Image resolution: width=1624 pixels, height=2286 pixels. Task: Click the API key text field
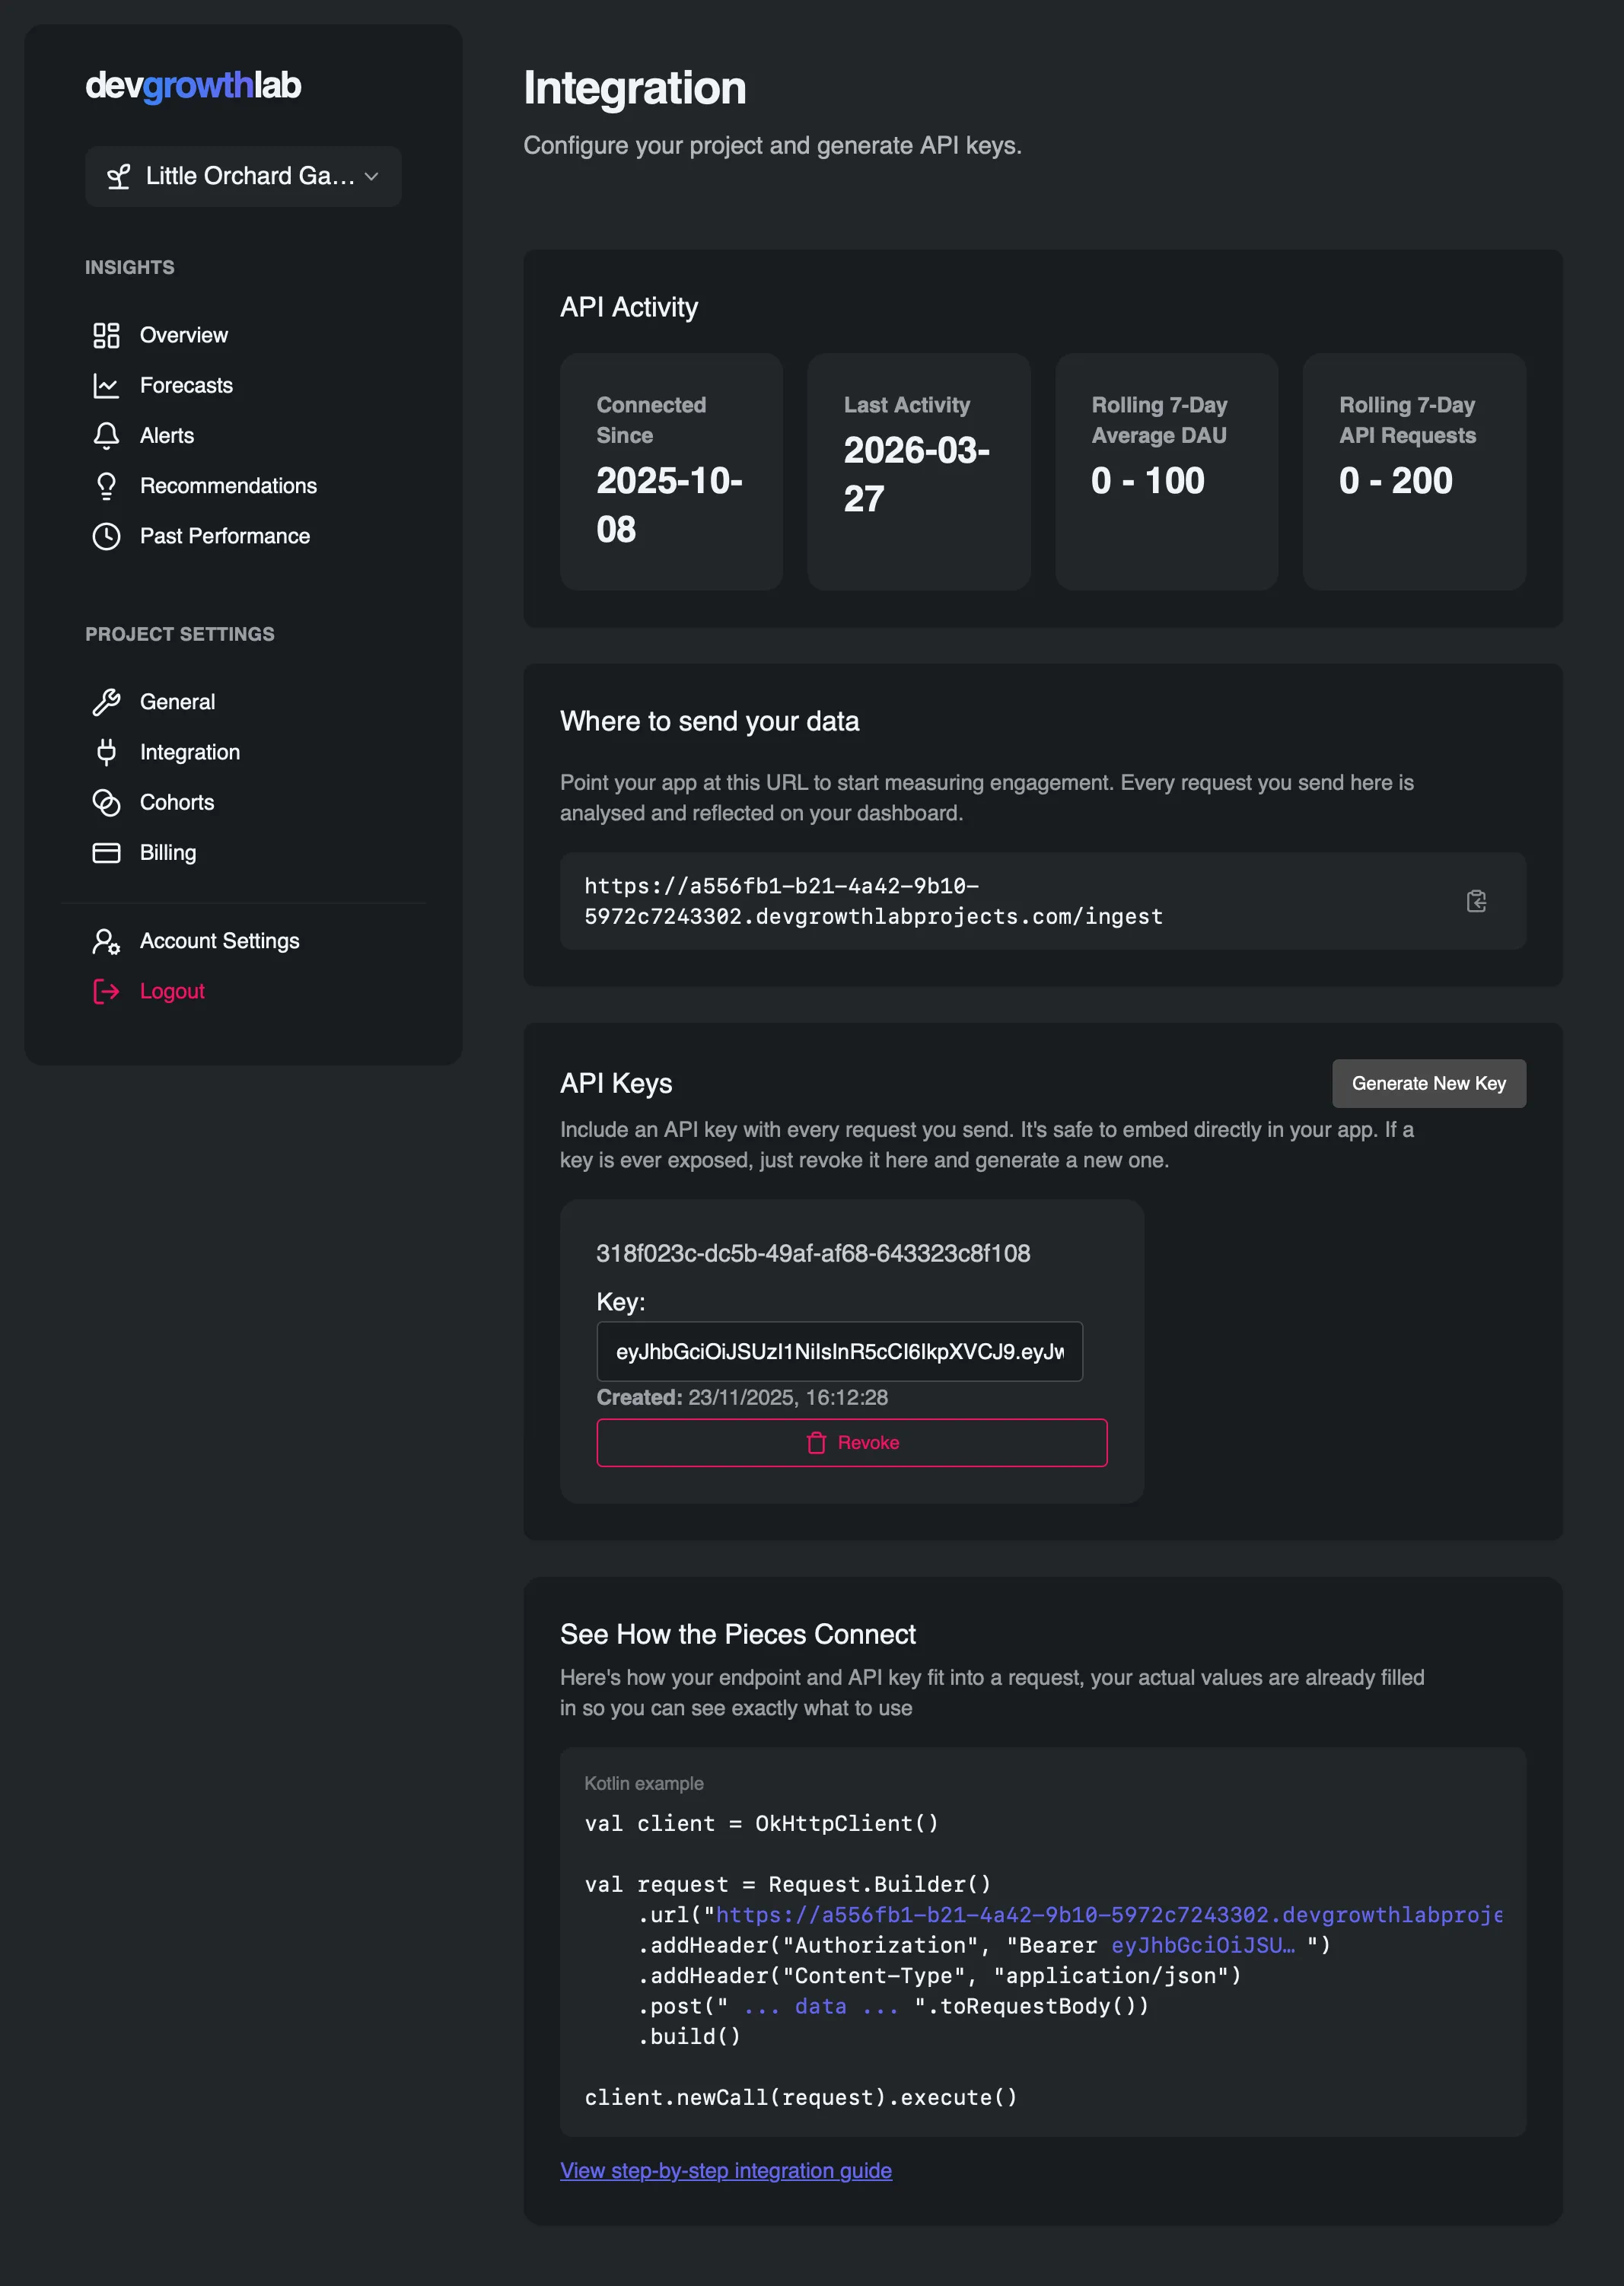click(840, 1351)
